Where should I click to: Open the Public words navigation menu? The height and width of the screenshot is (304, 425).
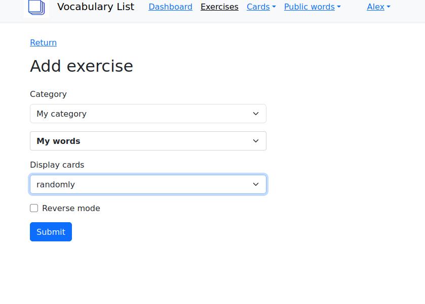pos(312,7)
